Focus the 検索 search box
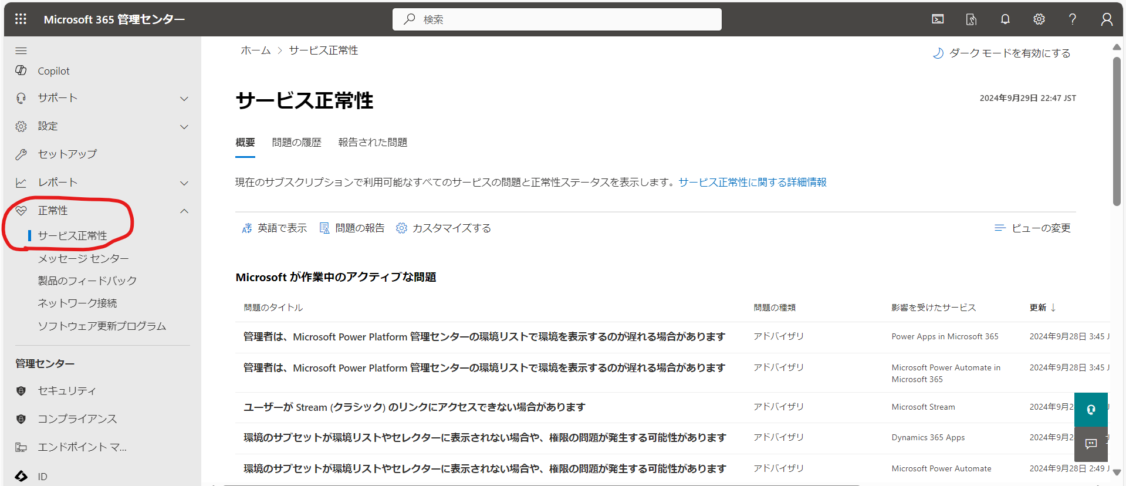This screenshot has width=1126, height=486. (557, 19)
